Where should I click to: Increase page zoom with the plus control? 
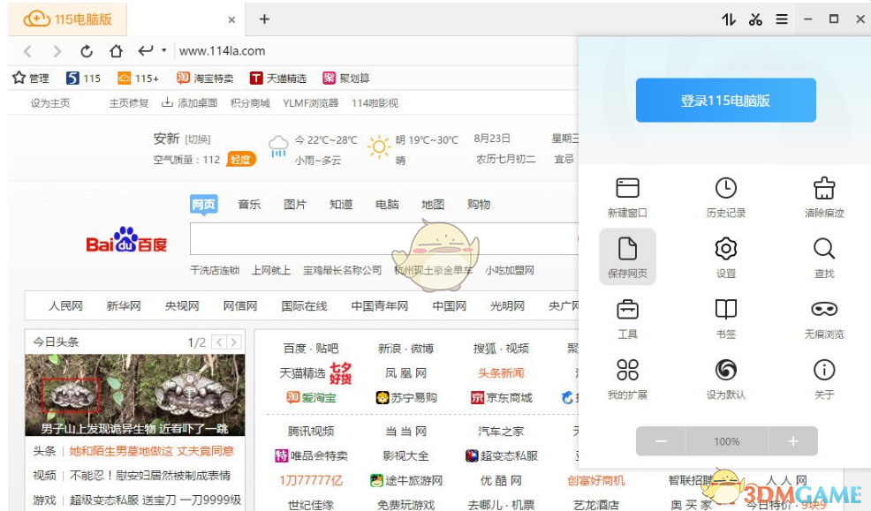tap(792, 440)
